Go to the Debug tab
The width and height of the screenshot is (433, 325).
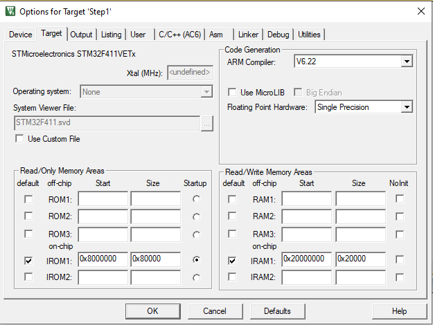pyautogui.click(x=278, y=34)
